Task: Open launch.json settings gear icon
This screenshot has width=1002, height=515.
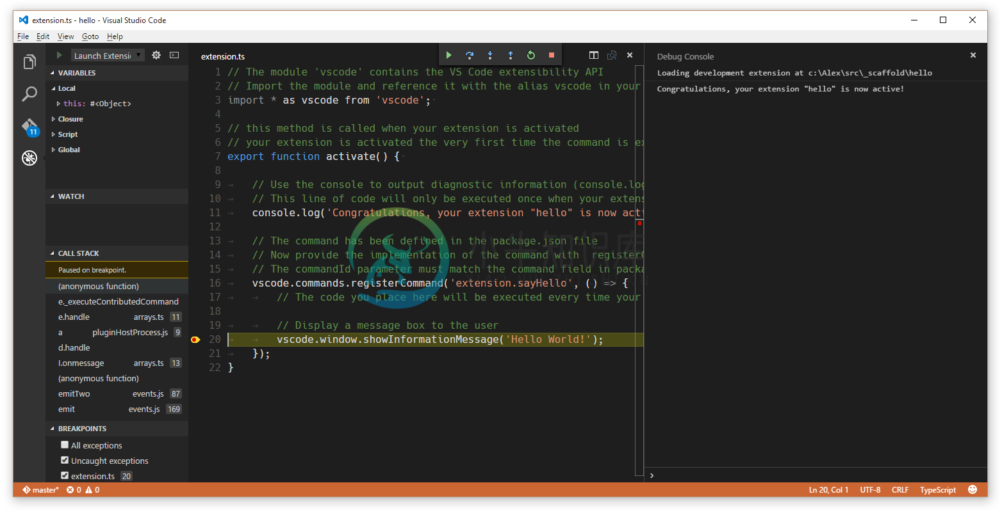Action: 156,56
